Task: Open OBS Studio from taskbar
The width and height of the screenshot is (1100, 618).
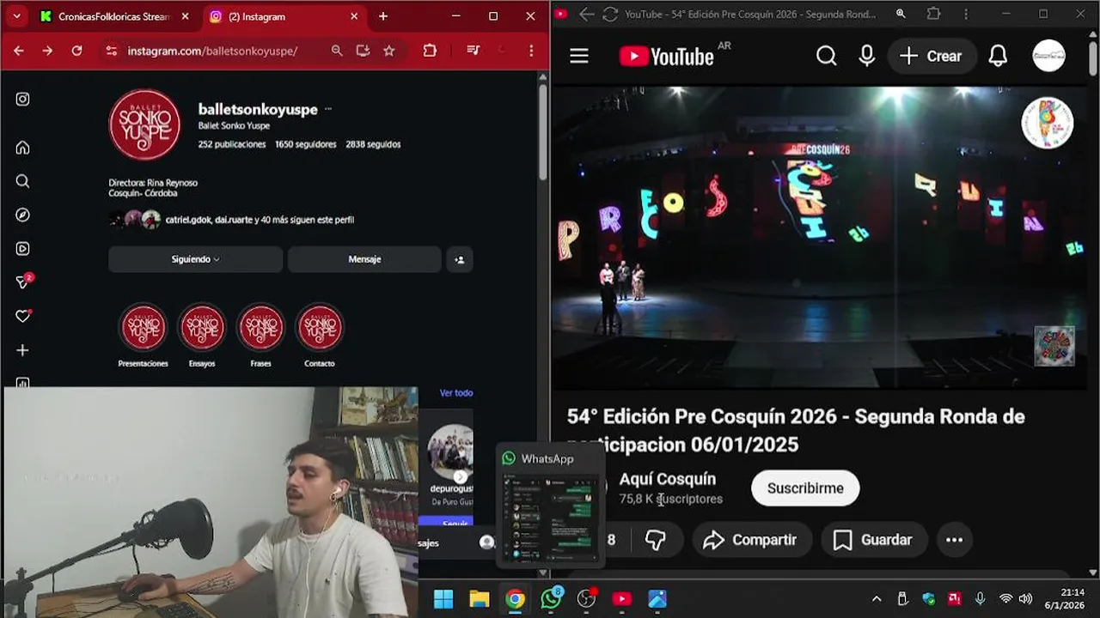Action: tap(587, 599)
